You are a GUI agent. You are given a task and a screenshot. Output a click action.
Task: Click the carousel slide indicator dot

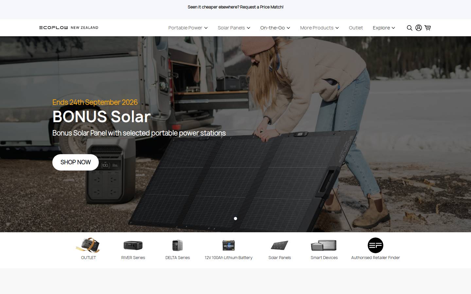[x=235, y=219]
